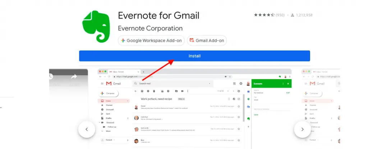The height and width of the screenshot is (149, 368).
Task: Star the Forrest message in preview
Action: click(239, 106)
